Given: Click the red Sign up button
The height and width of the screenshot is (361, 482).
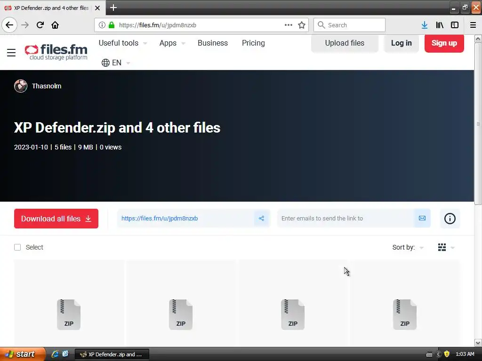Looking at the screenshot, I should pos(444,43).
